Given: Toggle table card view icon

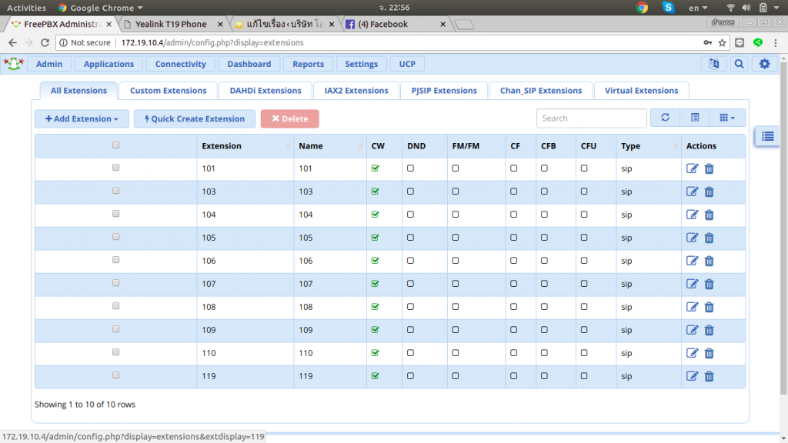Looking at the screenshot, I should coord(695,118).
